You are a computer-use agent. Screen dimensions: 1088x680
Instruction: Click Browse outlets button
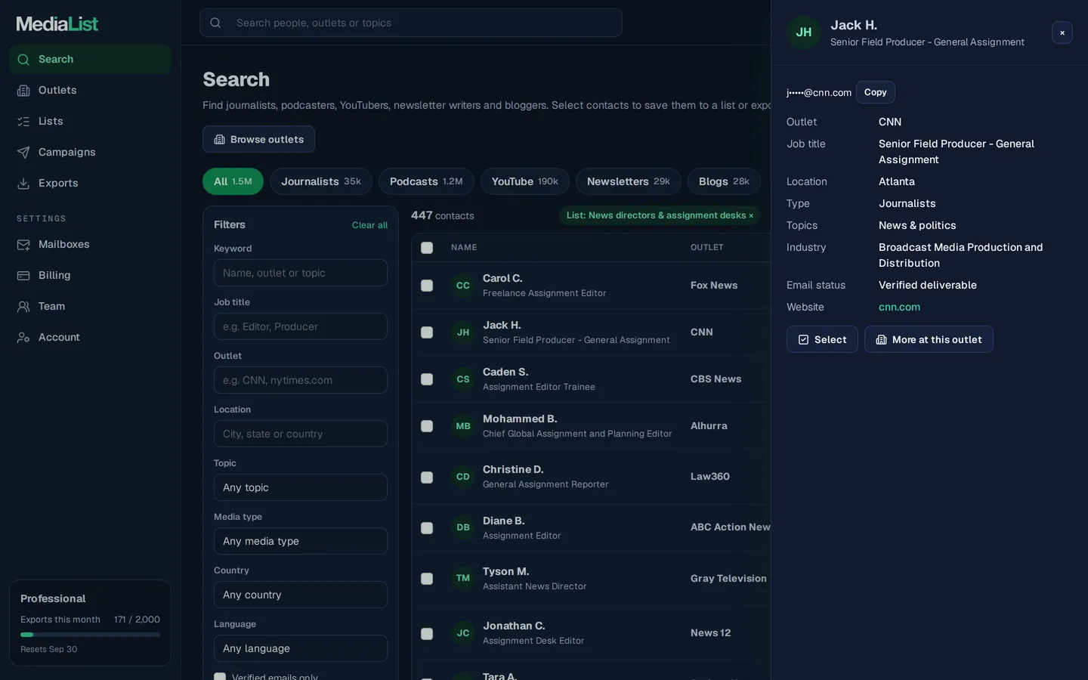pyautogui.click(x=258, y=139)
